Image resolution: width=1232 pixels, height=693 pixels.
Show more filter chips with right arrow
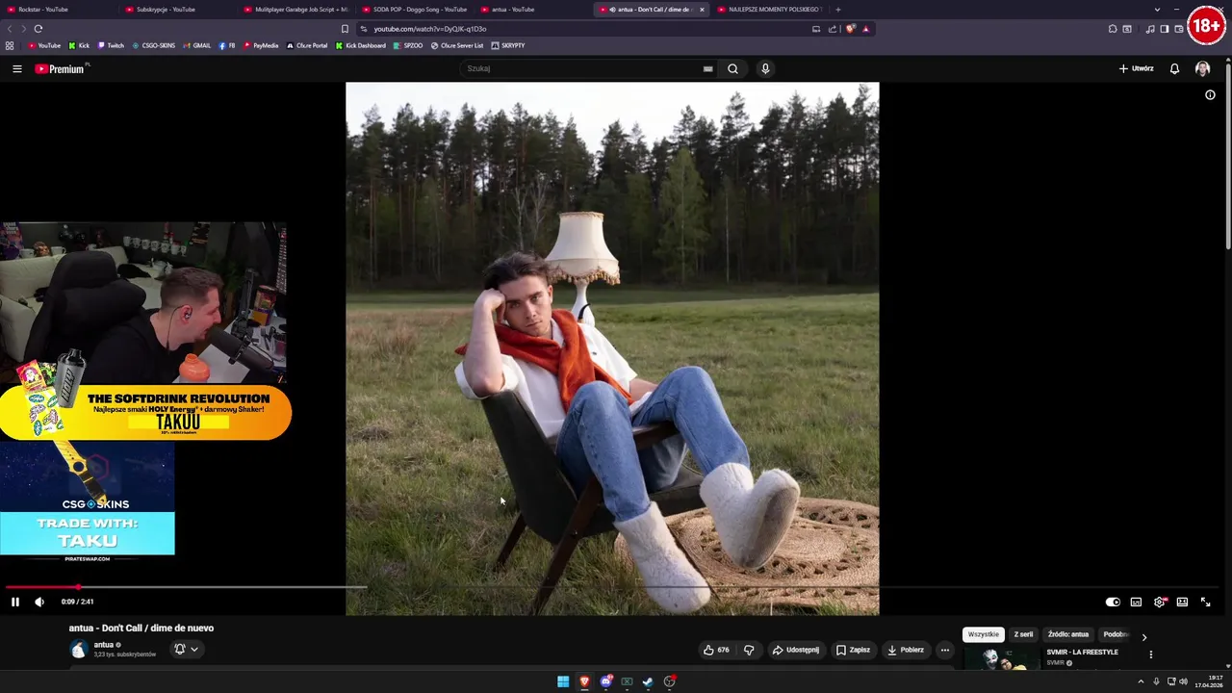1143,636
